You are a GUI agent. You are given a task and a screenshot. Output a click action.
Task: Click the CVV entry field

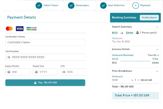click(75, 72)
